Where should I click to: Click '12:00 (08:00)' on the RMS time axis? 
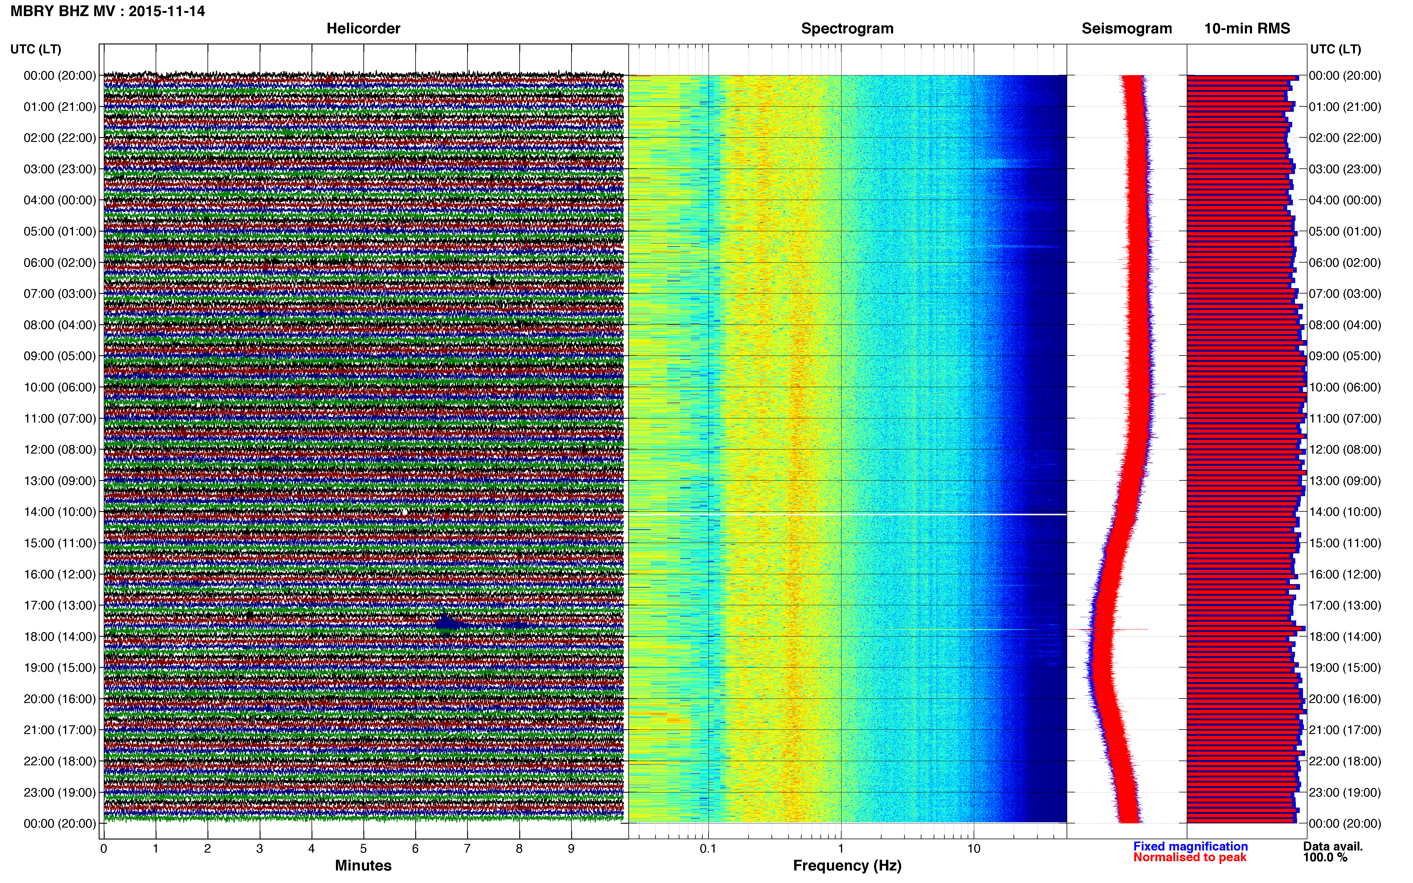click(x=1345, y=450)
